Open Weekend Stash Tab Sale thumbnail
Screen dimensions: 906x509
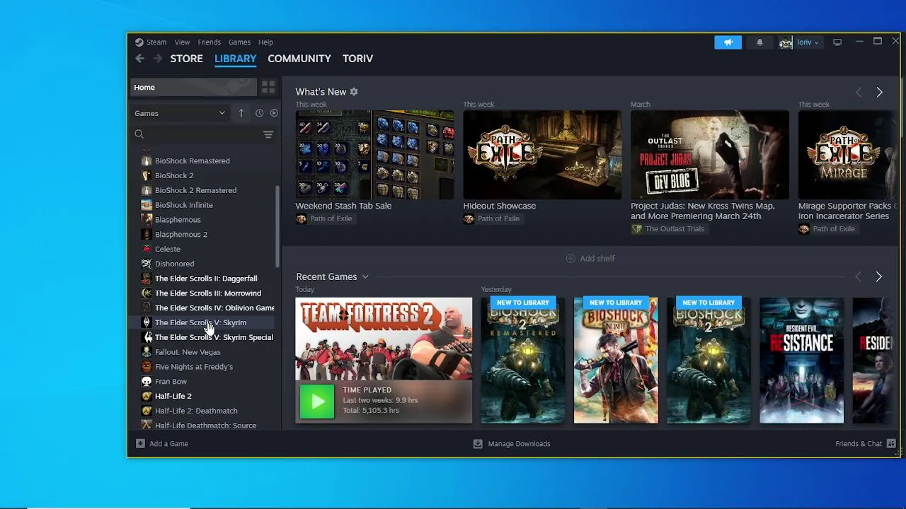[x=374, y=155]
